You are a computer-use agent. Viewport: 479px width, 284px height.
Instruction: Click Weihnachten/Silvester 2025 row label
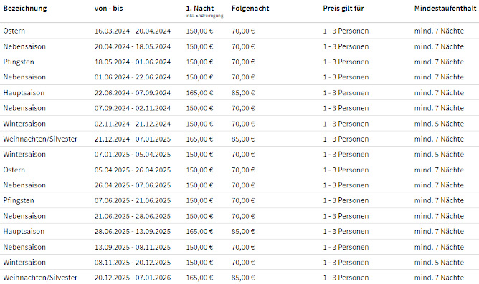(40, 278)
